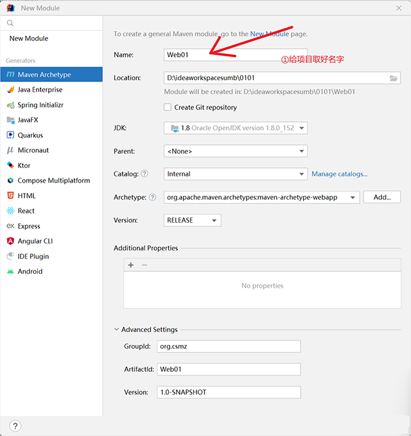Select Spring Initializr generator
411x436 pixels.
[40, 105]
